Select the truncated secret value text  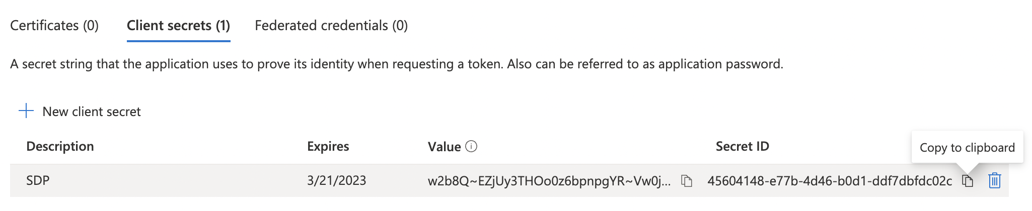pos(549,181)
